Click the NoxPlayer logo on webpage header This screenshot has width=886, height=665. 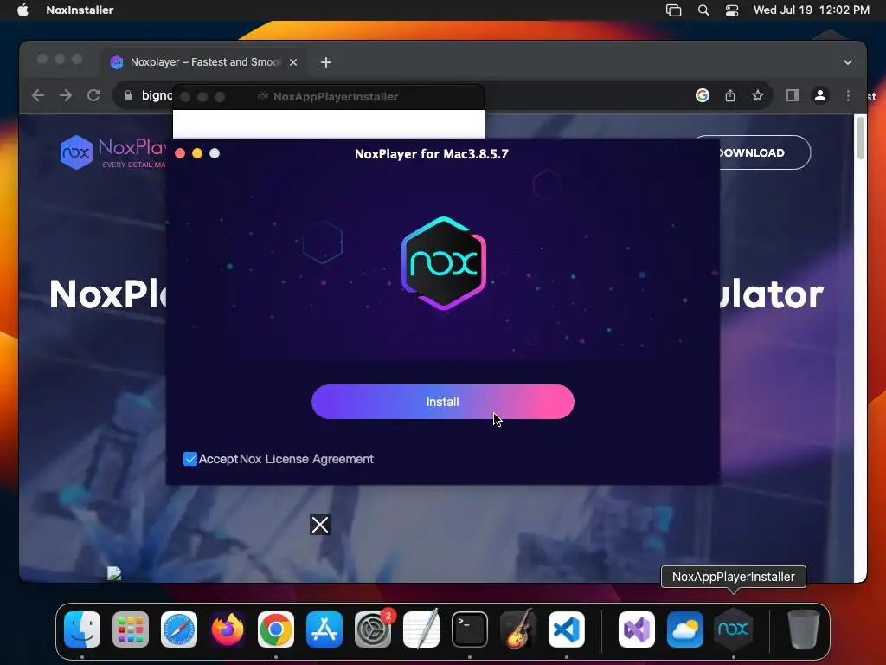pos(113,152)
